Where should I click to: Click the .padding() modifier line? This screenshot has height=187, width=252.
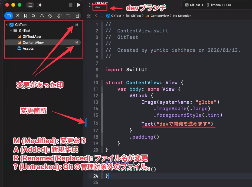pyautogui.click(x=144, y=137)
